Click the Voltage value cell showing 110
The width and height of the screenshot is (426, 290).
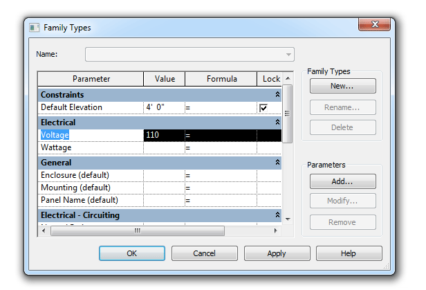[x=164, y=135]
